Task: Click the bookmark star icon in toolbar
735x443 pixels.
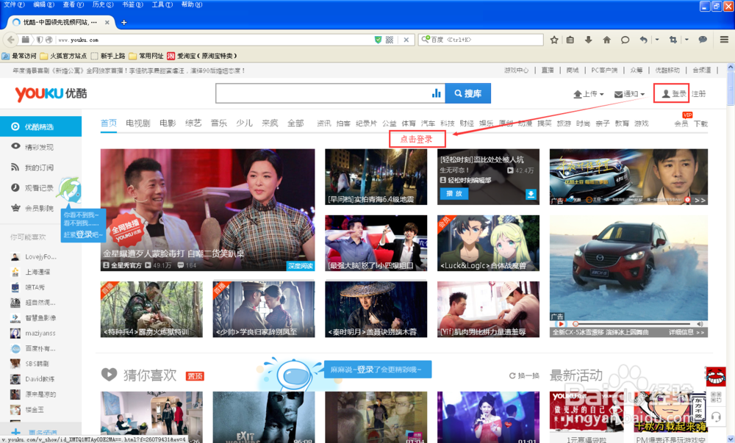Action: [x=554, y=40]
